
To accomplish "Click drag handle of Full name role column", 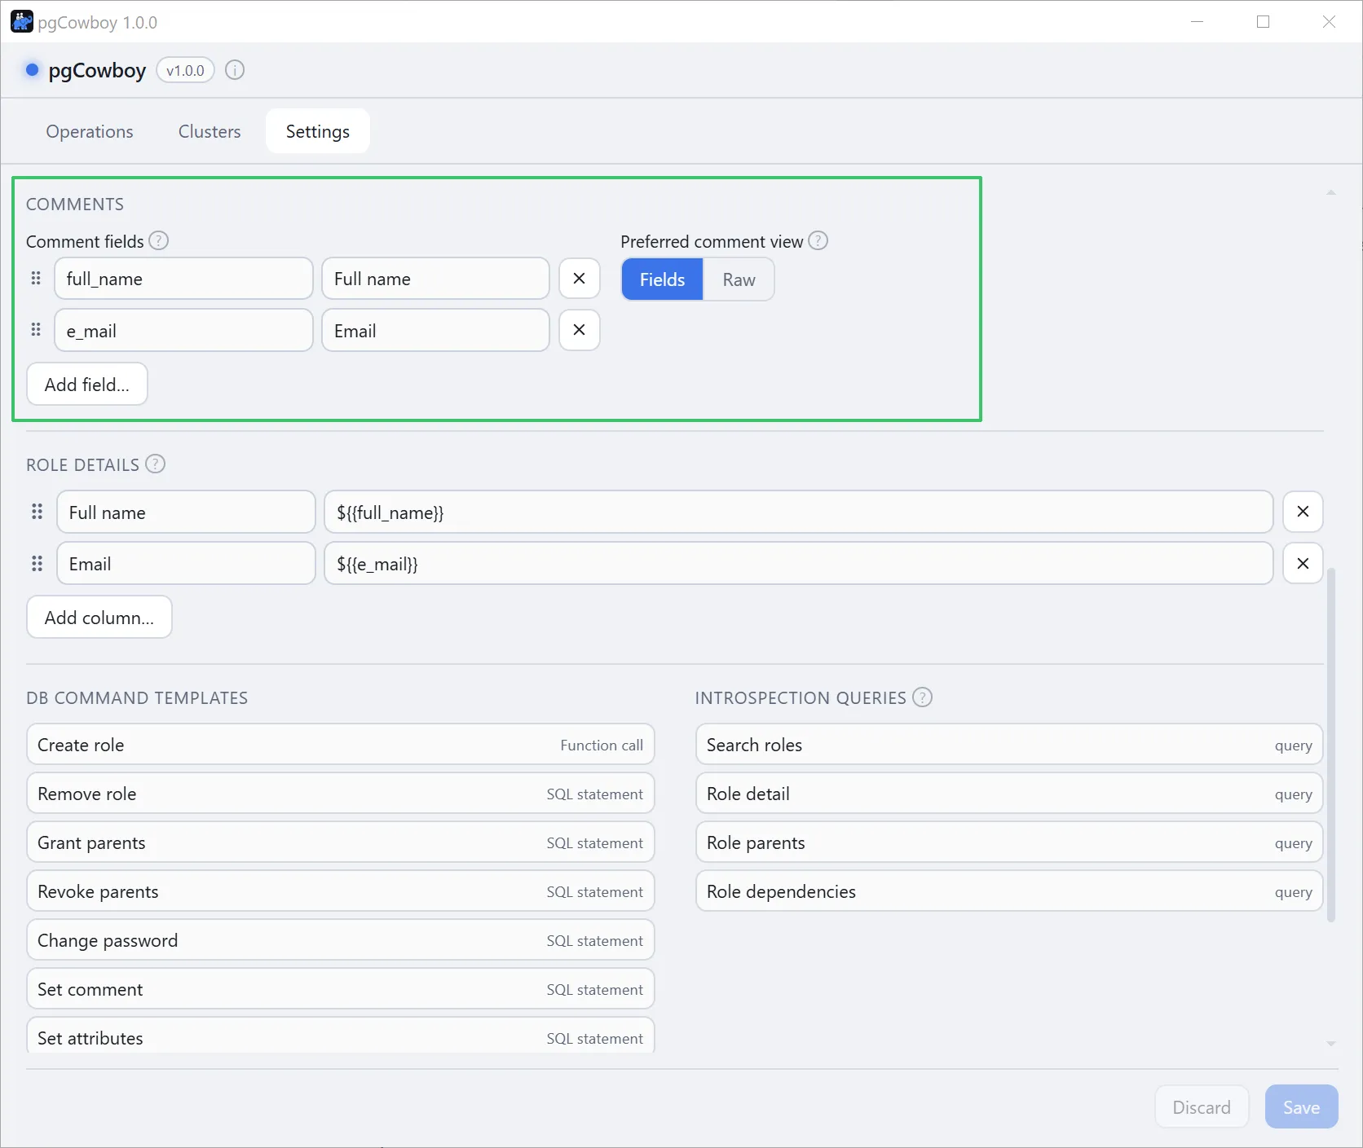I will [37, 512].
